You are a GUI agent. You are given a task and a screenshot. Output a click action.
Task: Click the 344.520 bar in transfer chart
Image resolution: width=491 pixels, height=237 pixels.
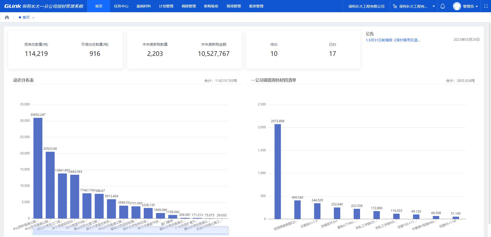[x=317, y=211]
